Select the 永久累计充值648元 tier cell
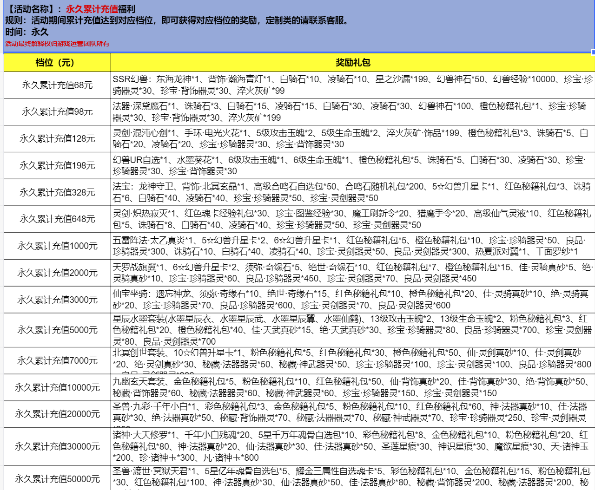This screenshot has width=595, height=490. [x=57, y=219]
